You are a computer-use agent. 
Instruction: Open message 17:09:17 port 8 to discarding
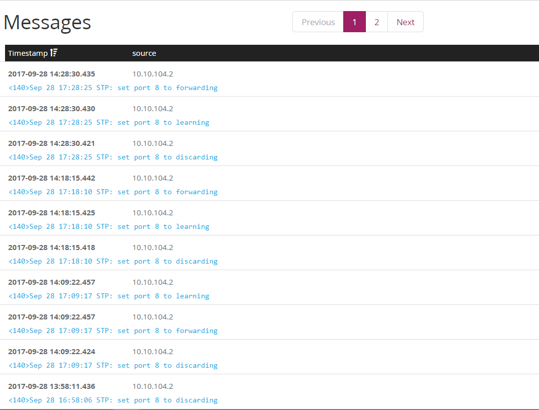coord(113,366)
